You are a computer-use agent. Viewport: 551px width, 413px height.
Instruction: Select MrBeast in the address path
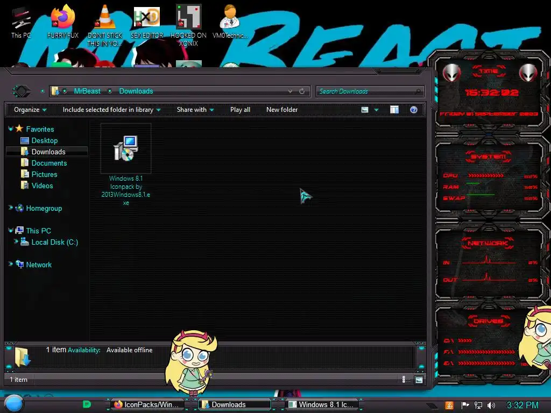click(87, 91)
